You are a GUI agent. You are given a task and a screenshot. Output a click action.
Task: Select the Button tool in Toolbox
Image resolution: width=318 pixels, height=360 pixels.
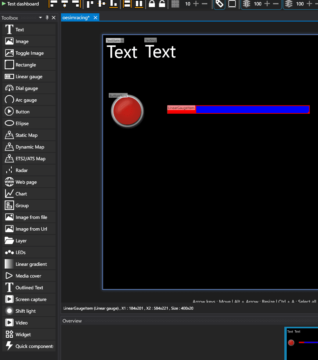pos(29,111)
